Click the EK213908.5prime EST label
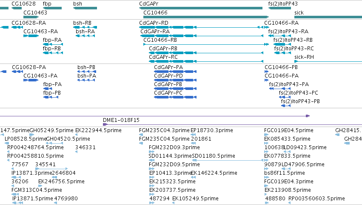 coord(288,190)
